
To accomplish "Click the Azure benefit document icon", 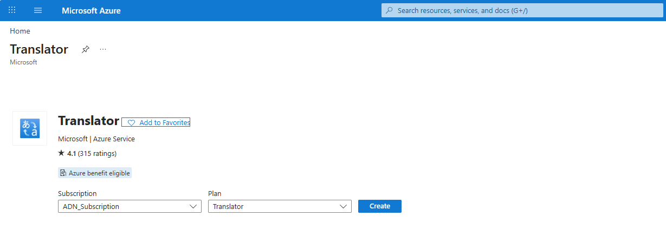I will (63, 173).
